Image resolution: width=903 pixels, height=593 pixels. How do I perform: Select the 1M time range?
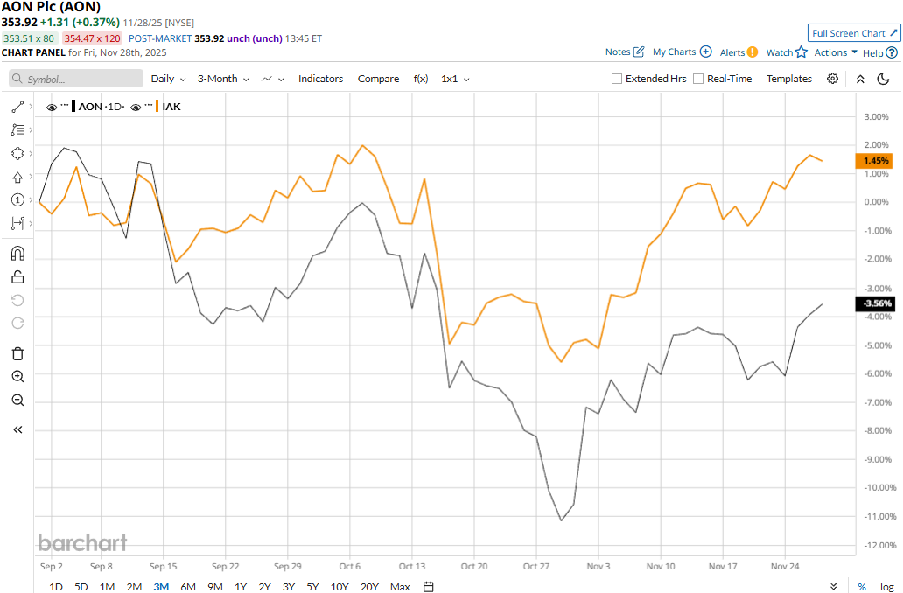[x=107, y=587]
